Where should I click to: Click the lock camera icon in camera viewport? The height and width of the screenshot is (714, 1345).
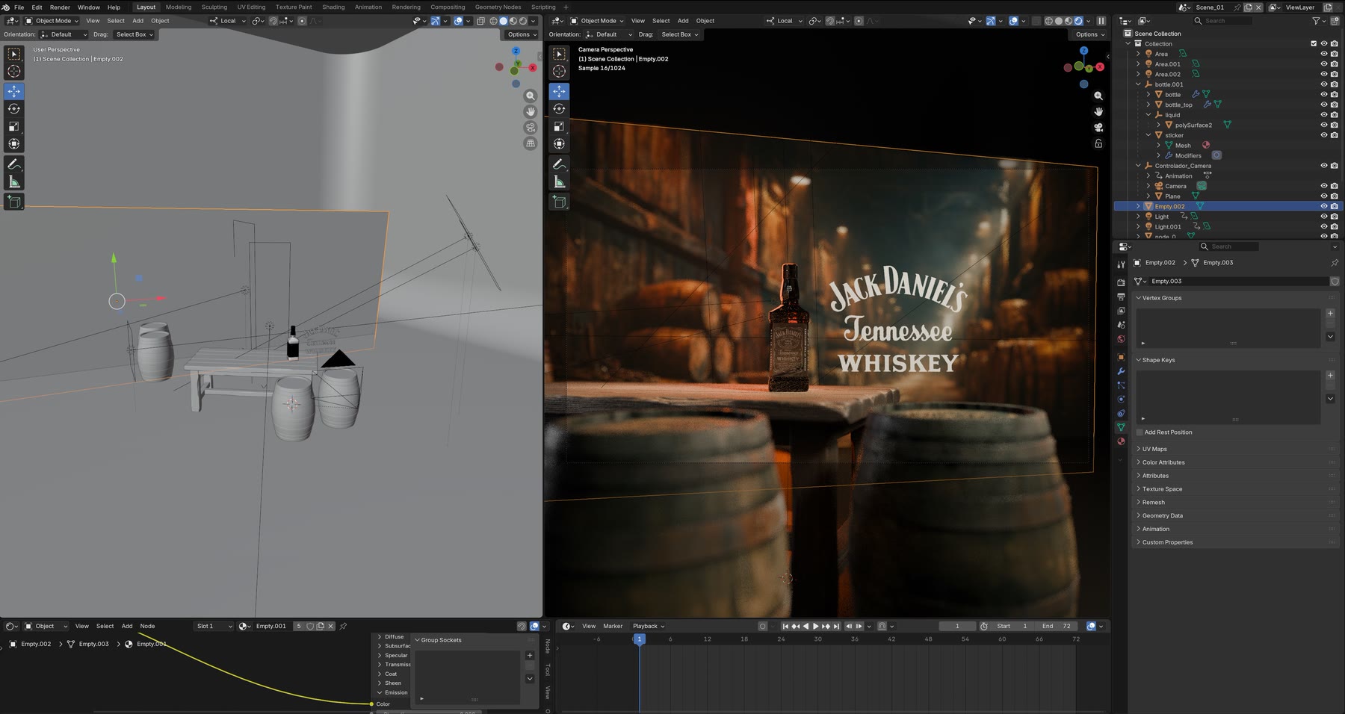click(1098, 143)
